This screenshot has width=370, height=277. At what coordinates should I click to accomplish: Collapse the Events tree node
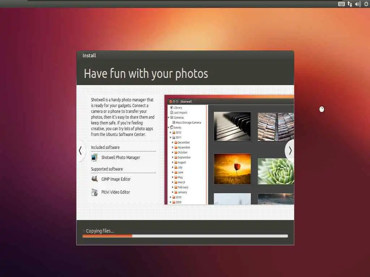point(168,127)
